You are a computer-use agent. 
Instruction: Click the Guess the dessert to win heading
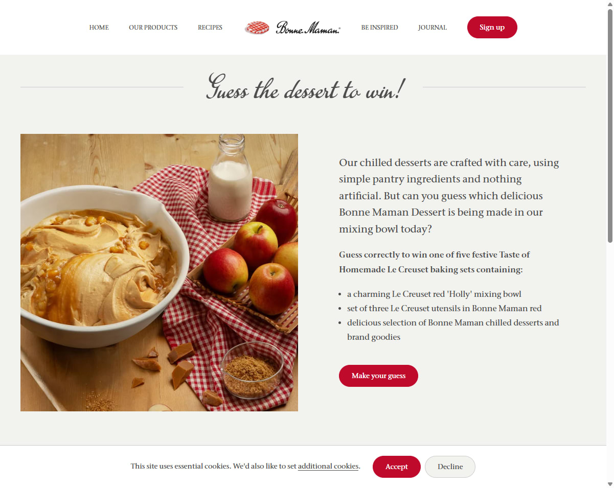point(305,87)
